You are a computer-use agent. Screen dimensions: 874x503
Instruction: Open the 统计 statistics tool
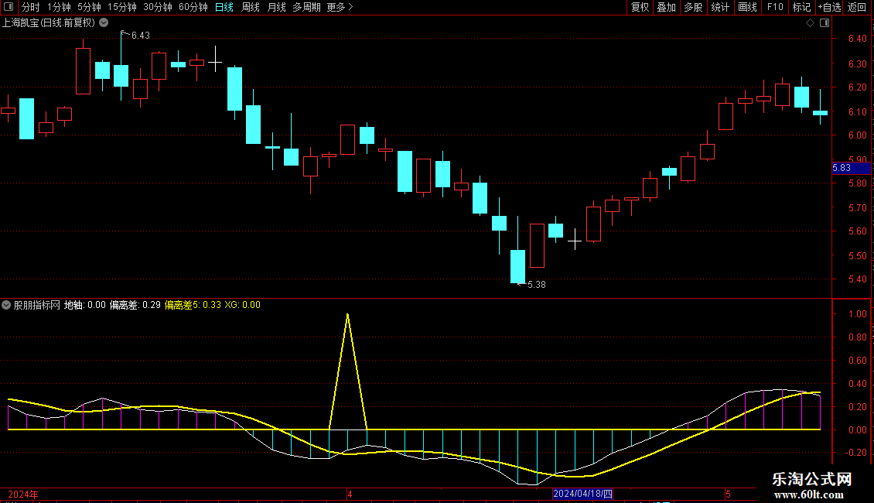(x=720, y=7)
